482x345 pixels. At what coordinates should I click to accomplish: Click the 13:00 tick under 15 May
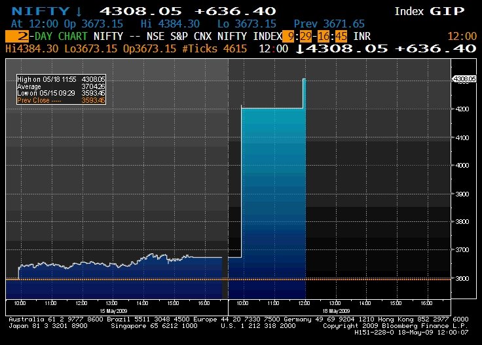coord(111,303)
